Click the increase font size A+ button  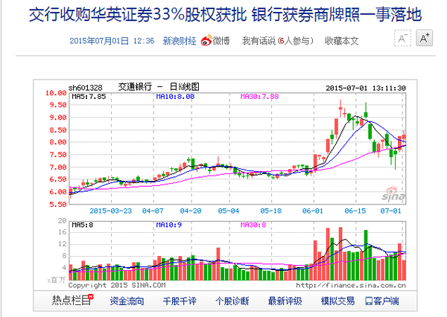pyautogui.click(x=424, y=38)
